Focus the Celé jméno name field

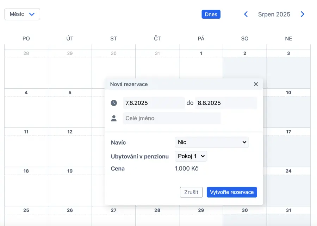(172, 118)
